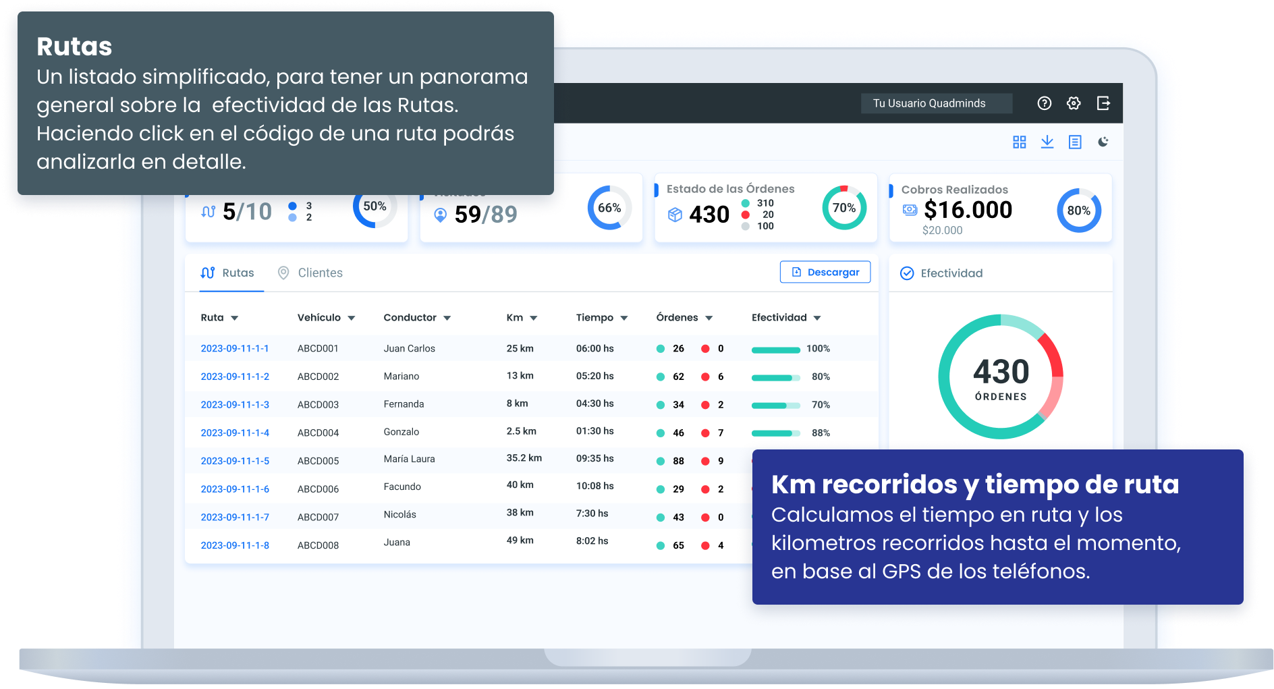Click the Efectividad checkmark icon
1274x689 pixels.
click(x=907, y=273)
